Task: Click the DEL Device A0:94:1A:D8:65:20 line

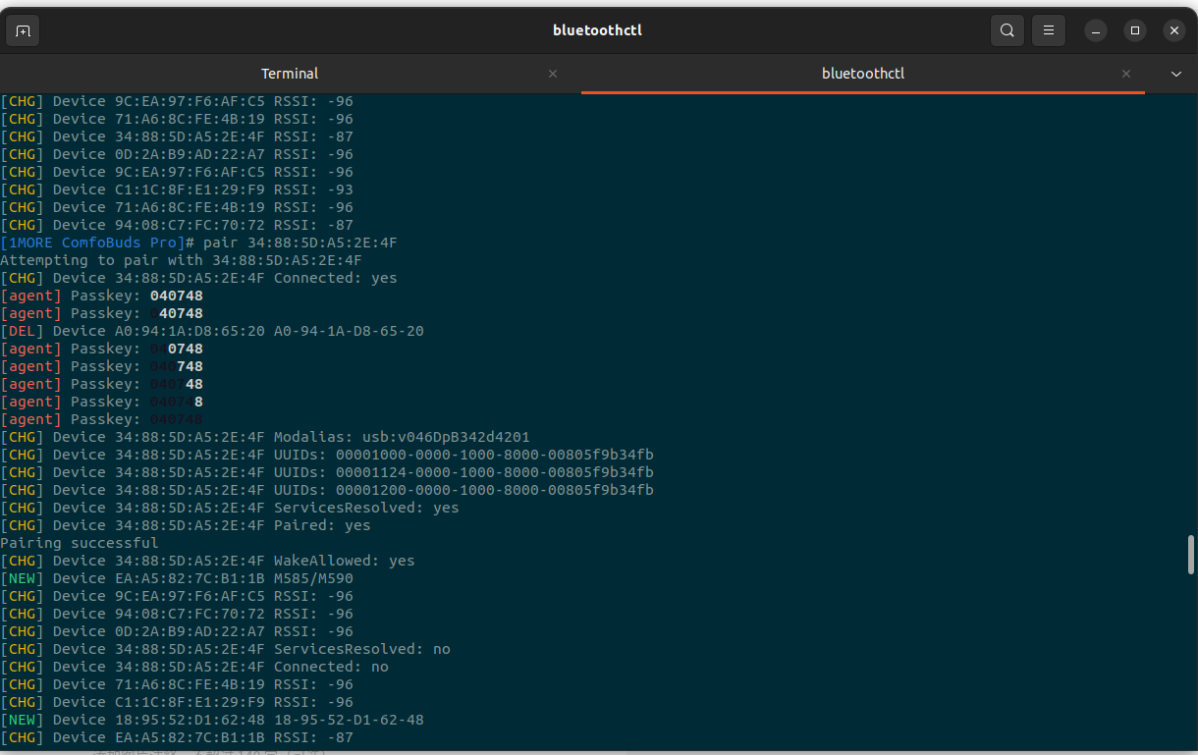Action: [212, 331]
